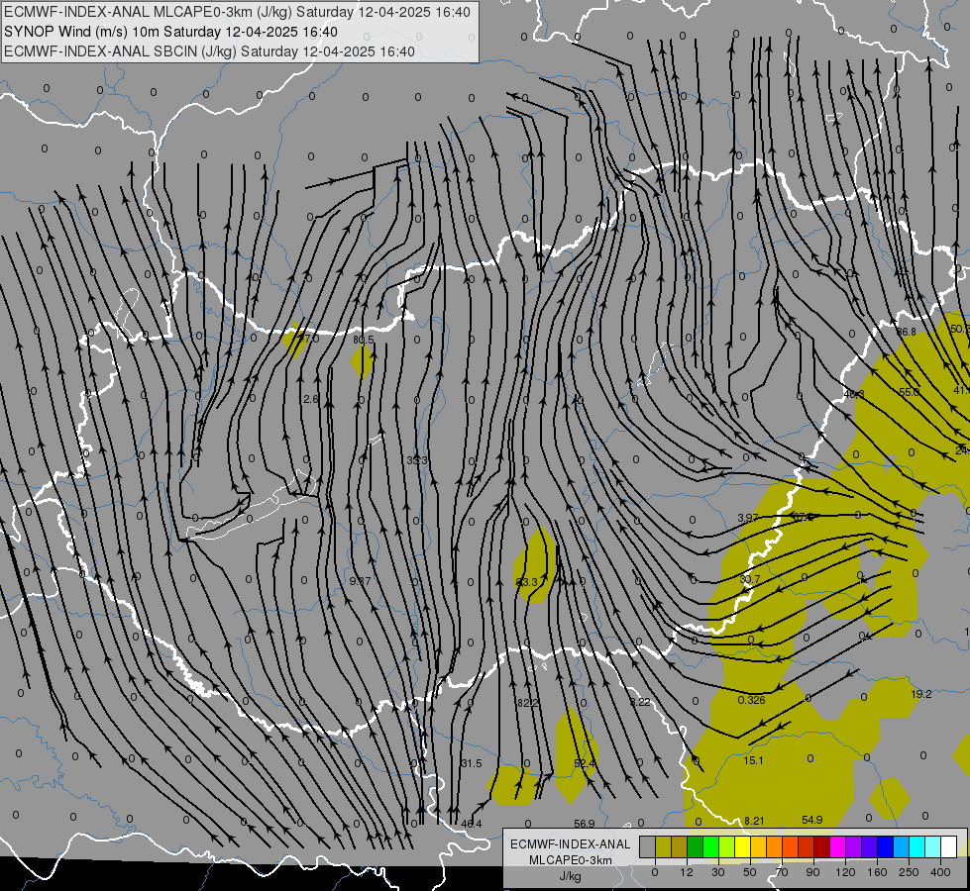Viewport: 970px width, 891px height.
Task: Click the SYNOP Wind (m/s) 10m header line
Action: 170,32
